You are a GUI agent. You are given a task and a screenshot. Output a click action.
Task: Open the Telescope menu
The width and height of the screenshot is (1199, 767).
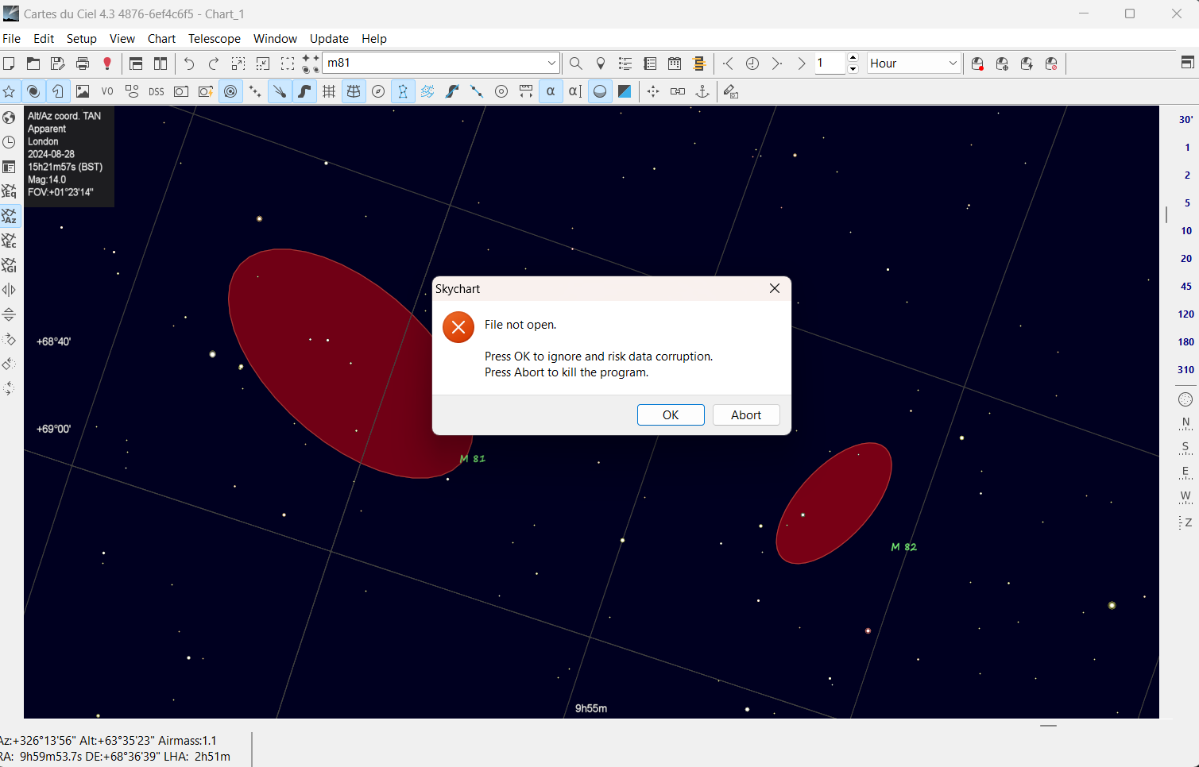tap(214, 39)
